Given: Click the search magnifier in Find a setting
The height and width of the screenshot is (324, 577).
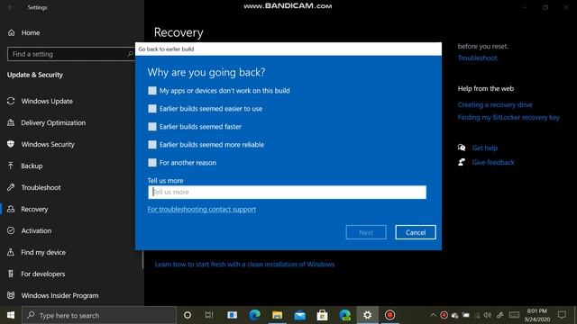Looking at the screenshot, I should tap(130, 54).
